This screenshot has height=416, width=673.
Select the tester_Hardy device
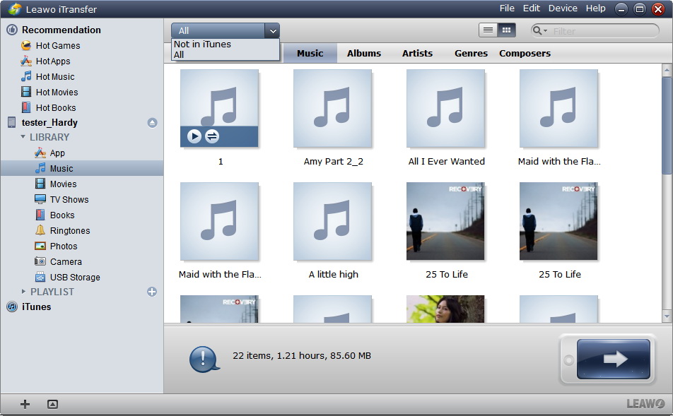tap(49, 123)
